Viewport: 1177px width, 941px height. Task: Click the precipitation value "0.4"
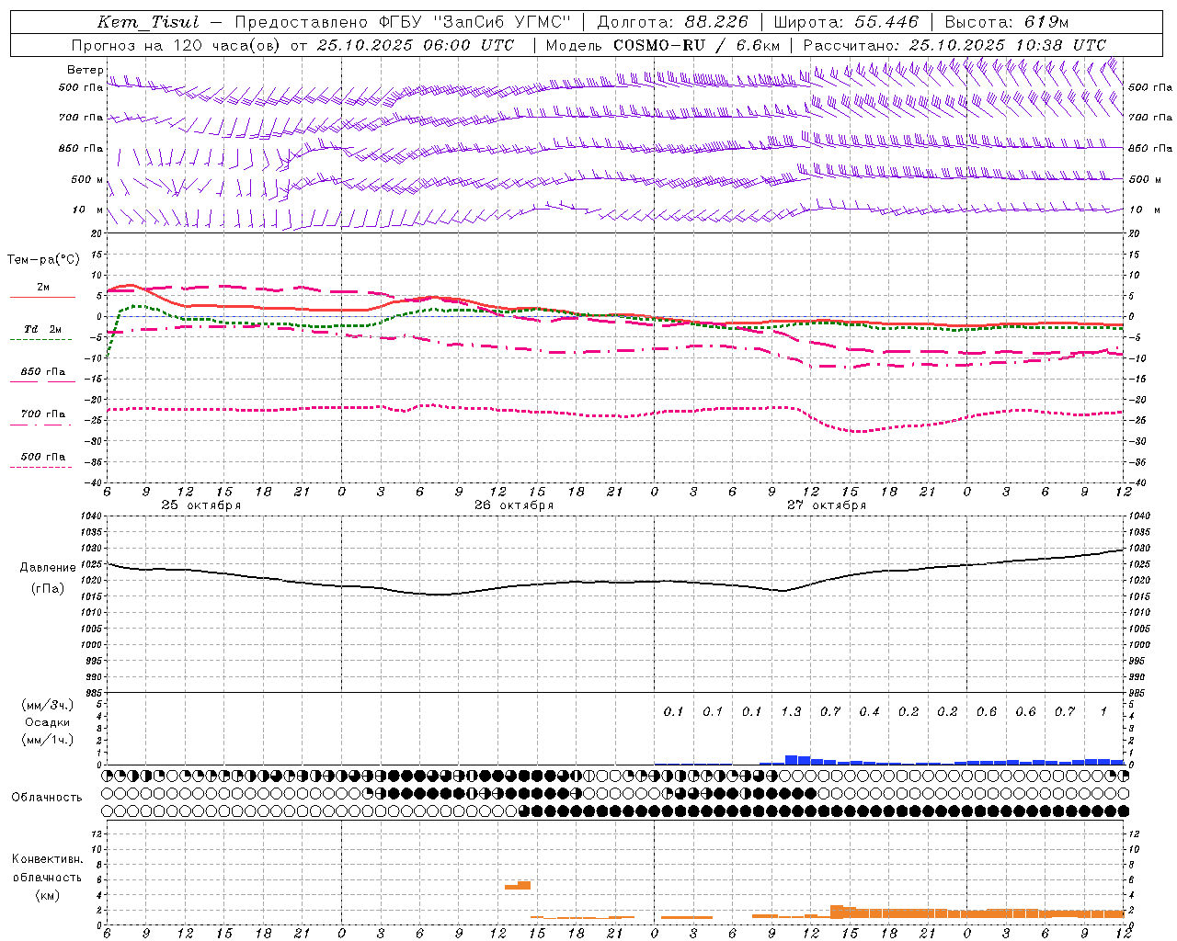point(869,711)
